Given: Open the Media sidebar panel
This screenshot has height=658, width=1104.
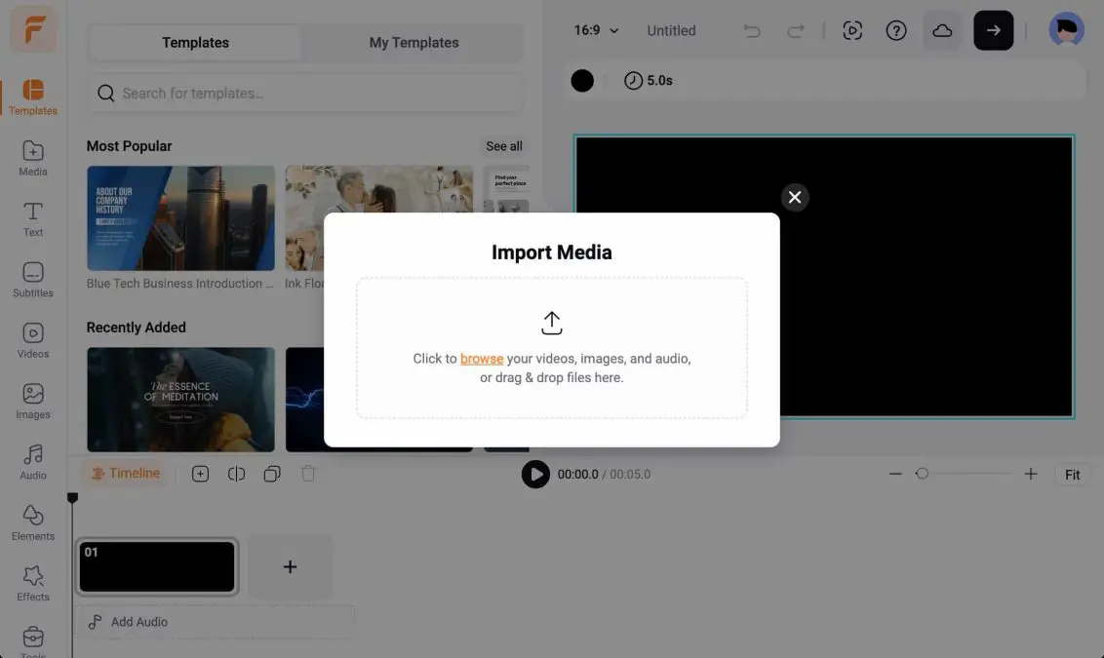Looking at the screenshot, I should point(33,158).
